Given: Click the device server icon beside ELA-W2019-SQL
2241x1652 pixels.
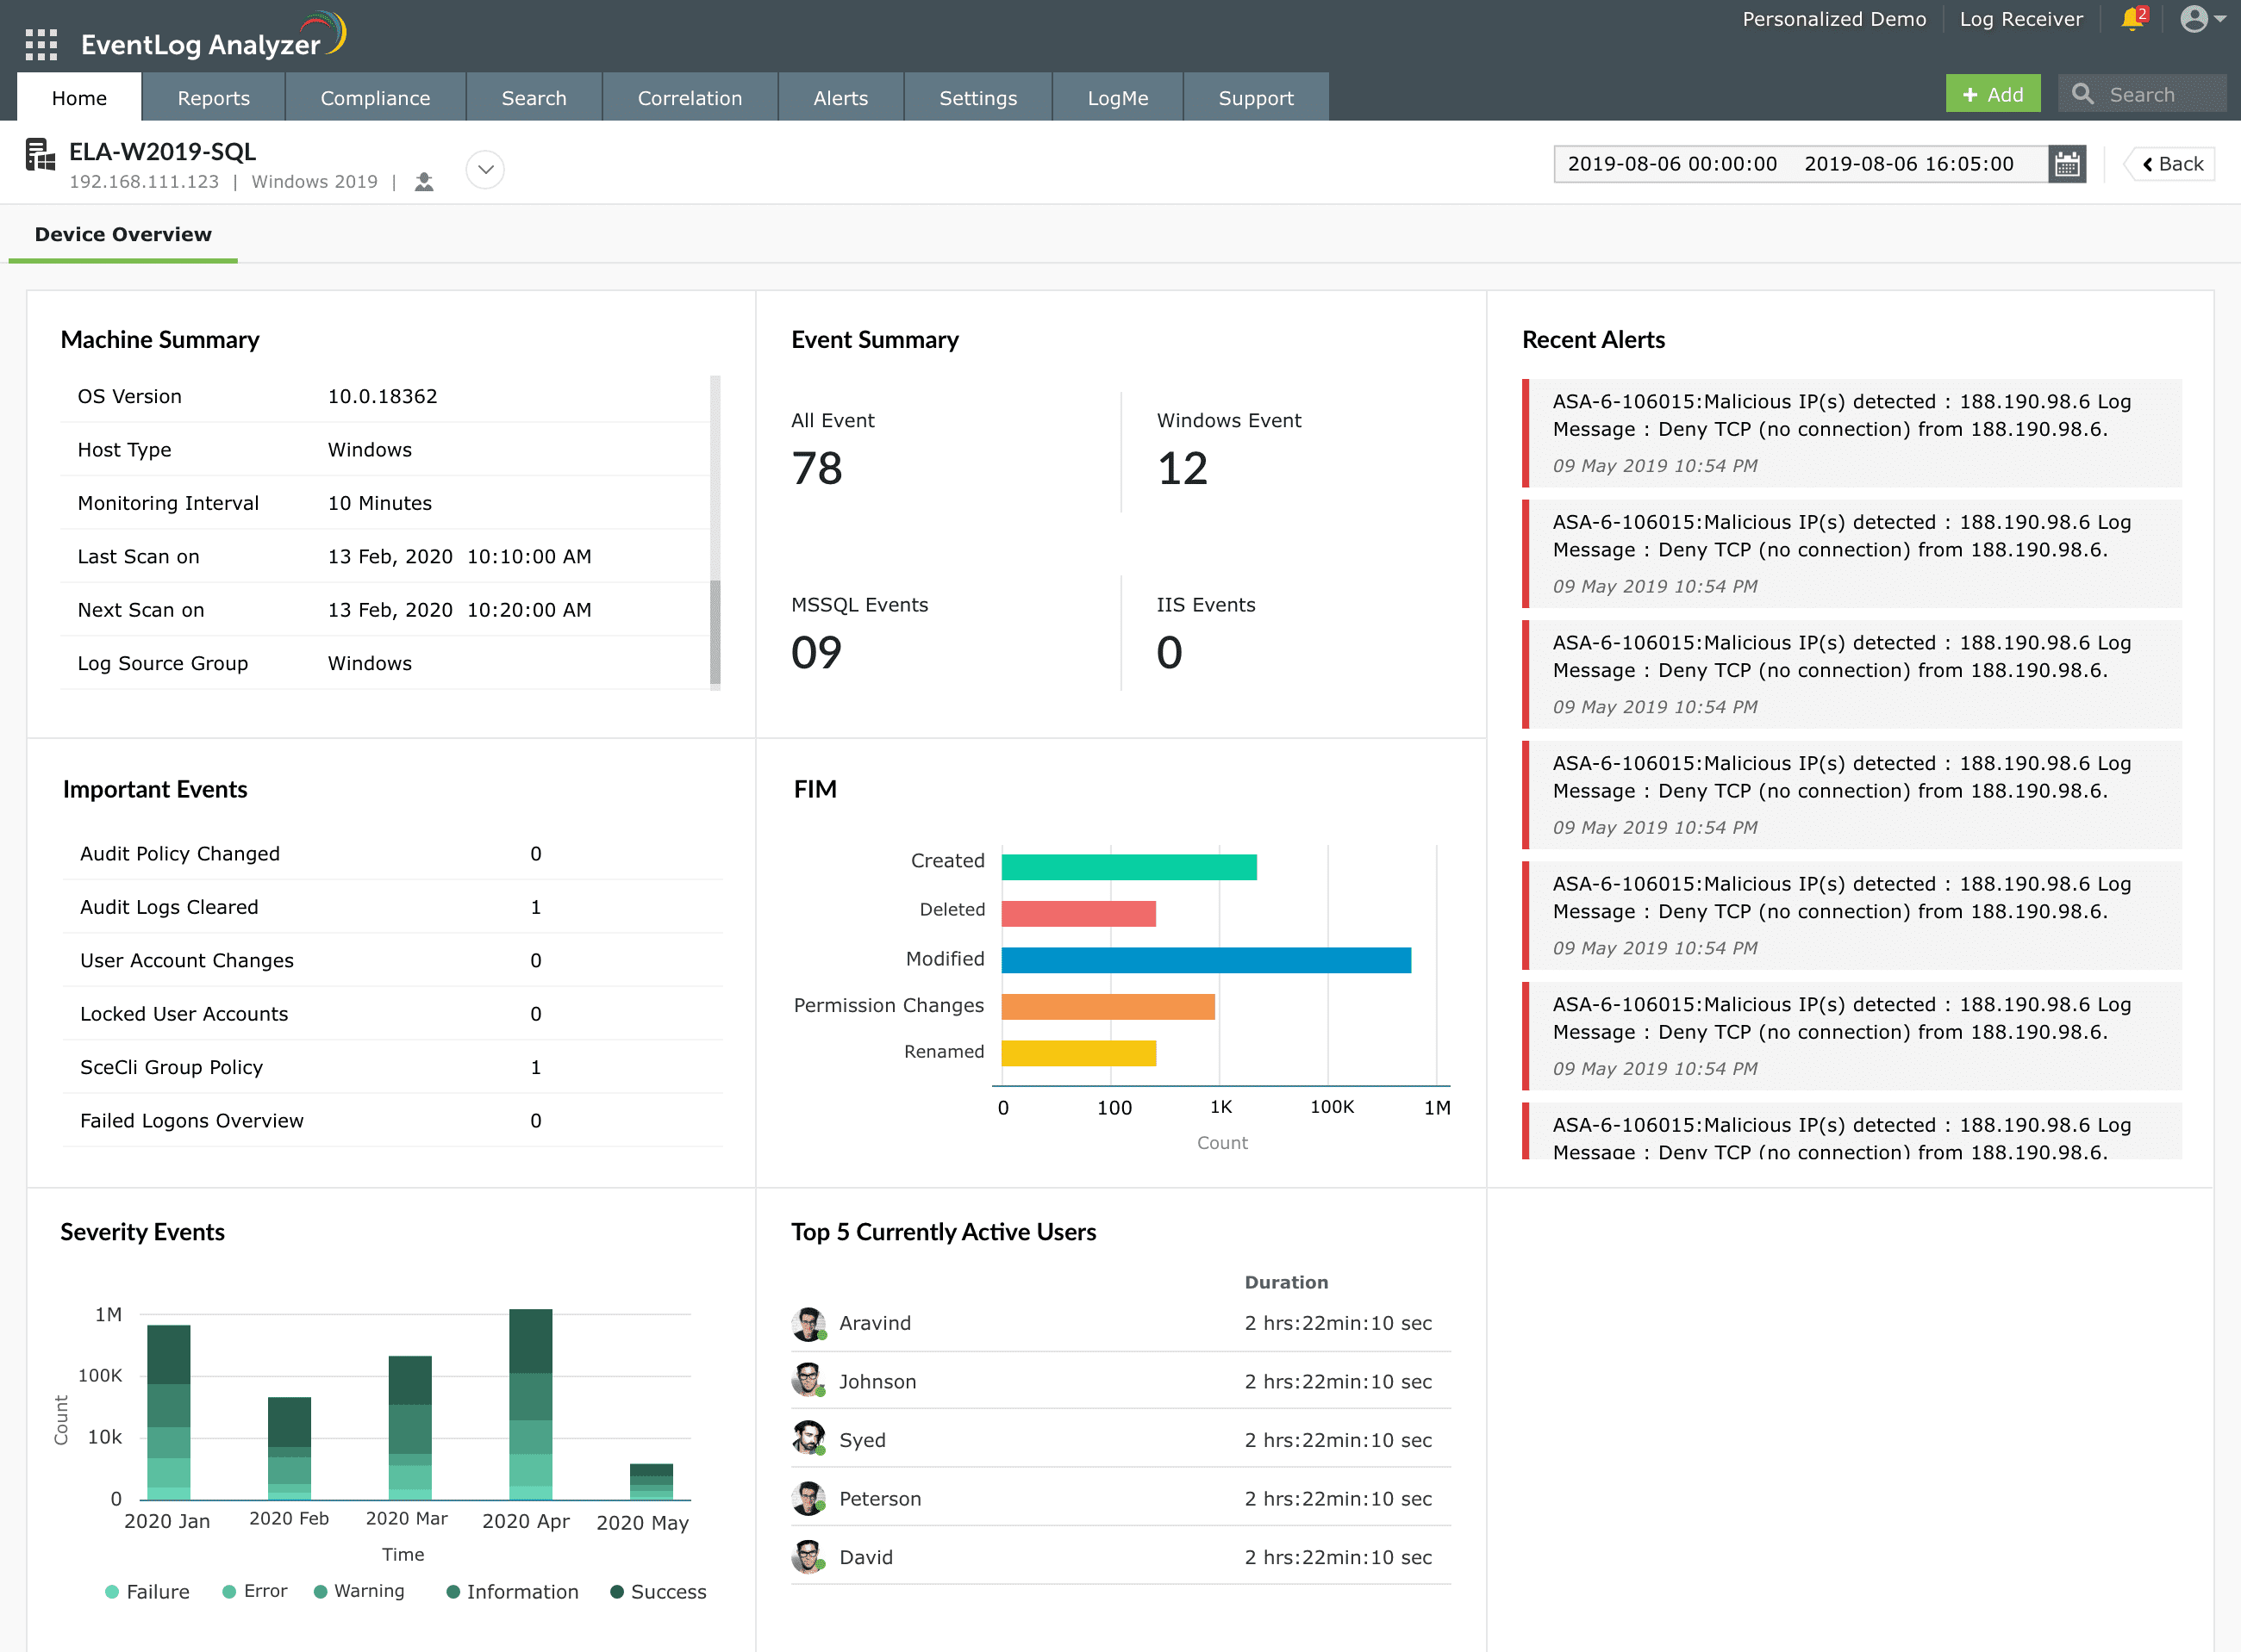Looking at the screenshot, I should (x=39, y=156).
